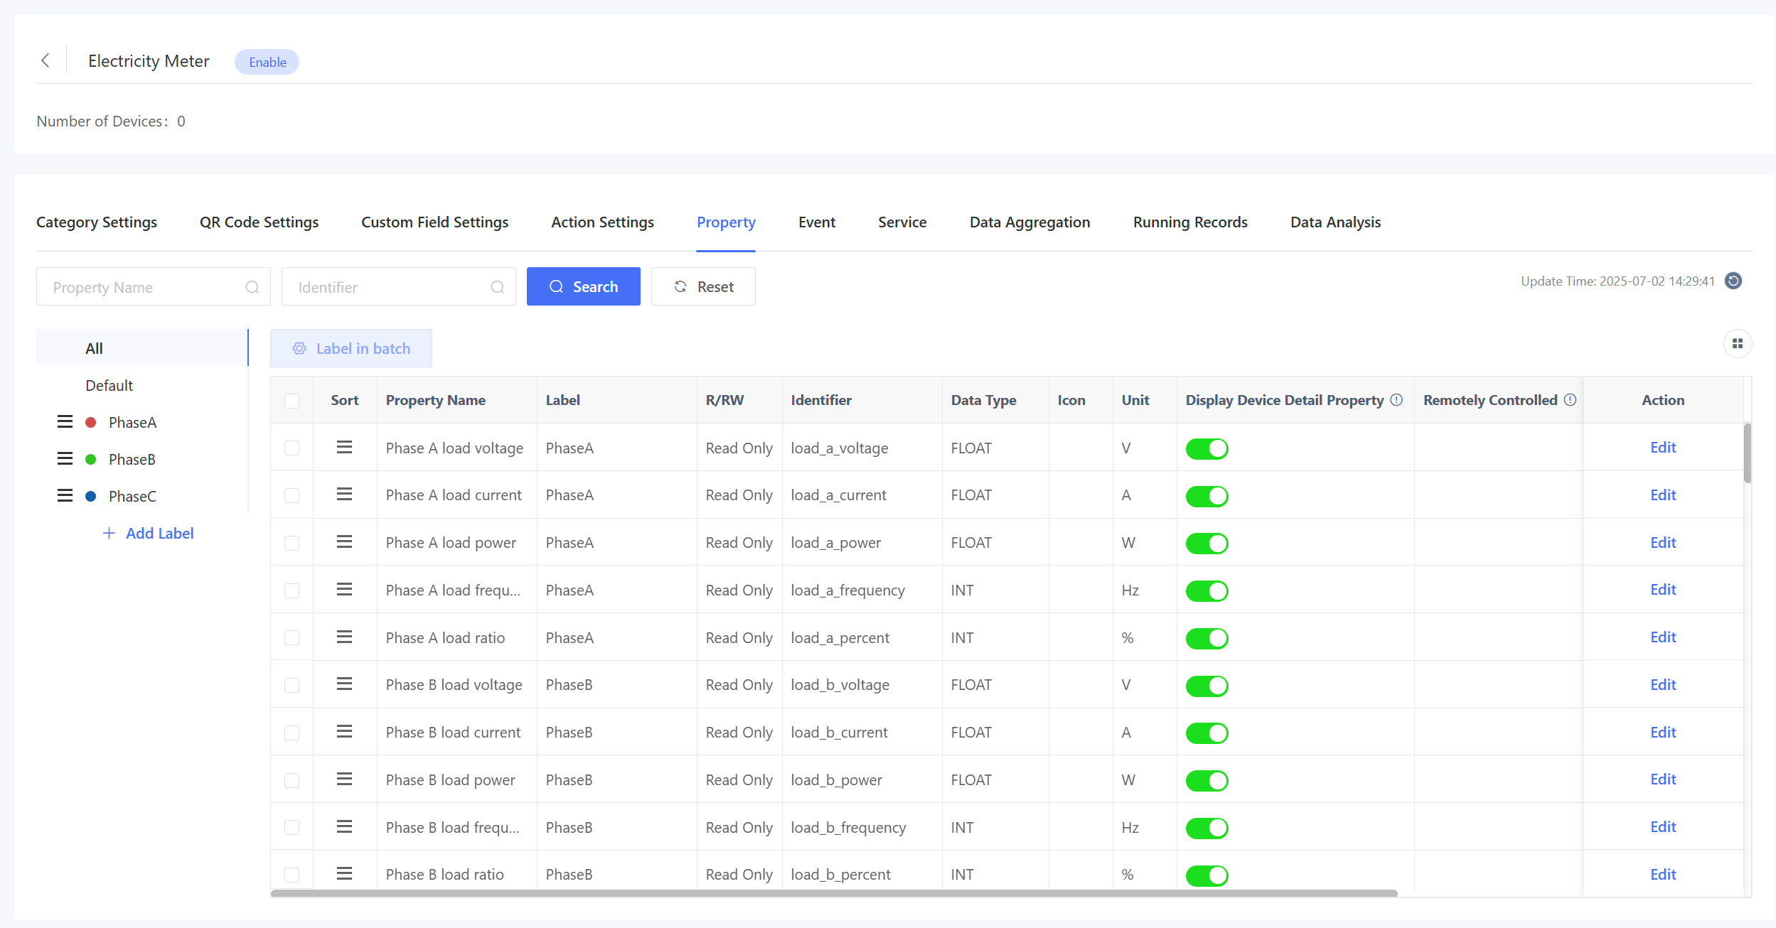Click the PhaseB green color dot
Image resolution: width=1776 pixels, height=928 pixels.
(x=91, y=459)
